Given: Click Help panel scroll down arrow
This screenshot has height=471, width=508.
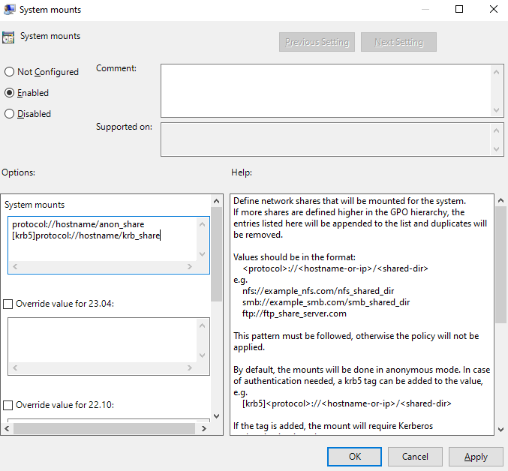Looking at the screenshot, I should pyautogui.click(x=501, y=430).
